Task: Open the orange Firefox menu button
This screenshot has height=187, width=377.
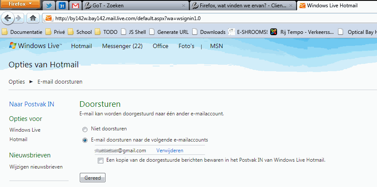Action: pyautogui.click(x=20, y=4)
